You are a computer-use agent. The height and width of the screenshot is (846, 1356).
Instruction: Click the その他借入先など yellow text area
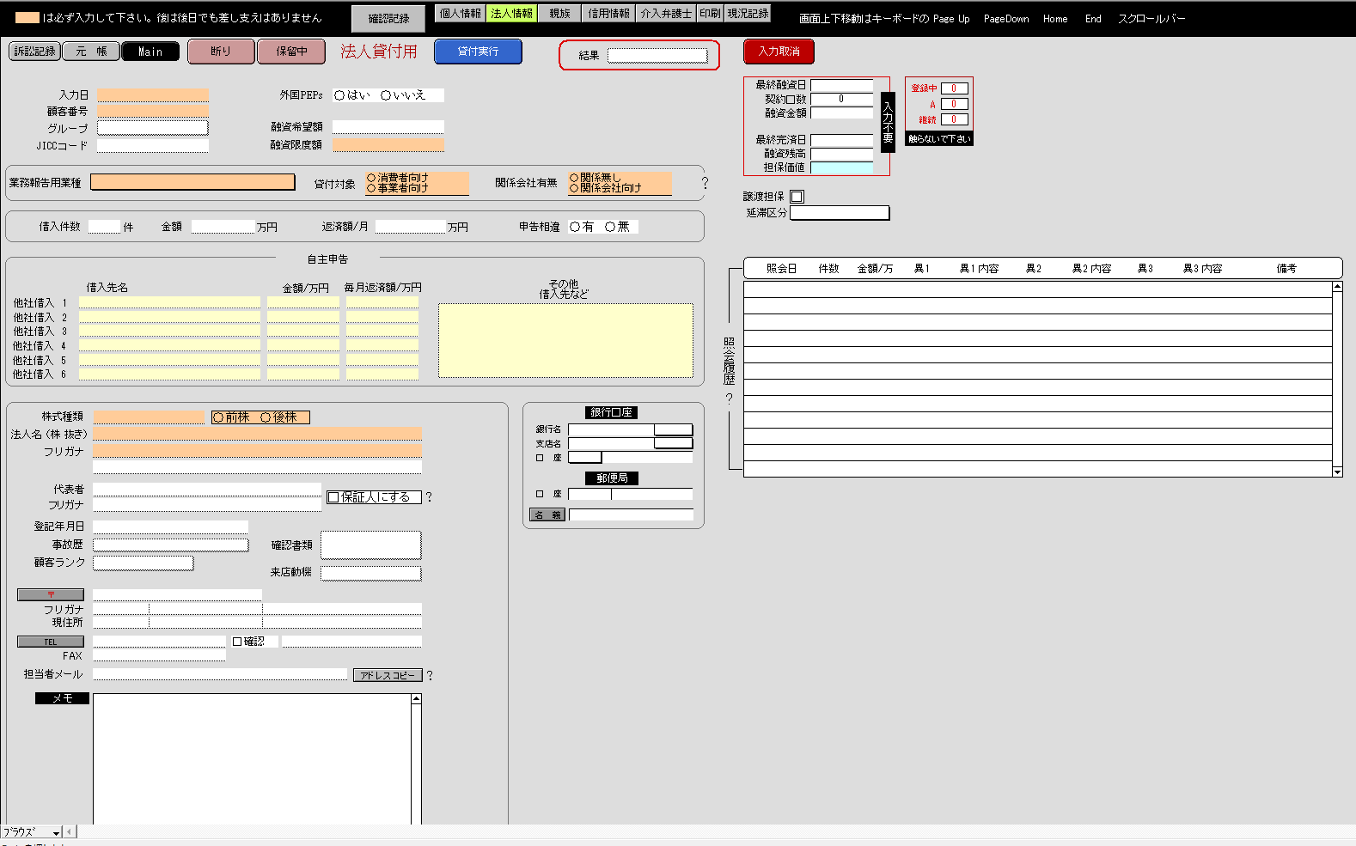click(x=565, y=340)
